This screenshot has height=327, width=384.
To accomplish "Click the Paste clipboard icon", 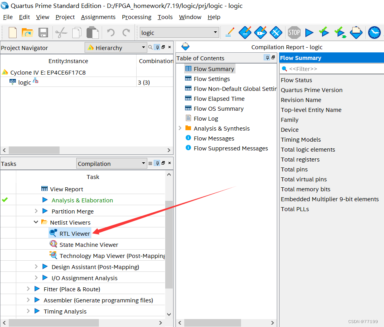I will (93, 33).
